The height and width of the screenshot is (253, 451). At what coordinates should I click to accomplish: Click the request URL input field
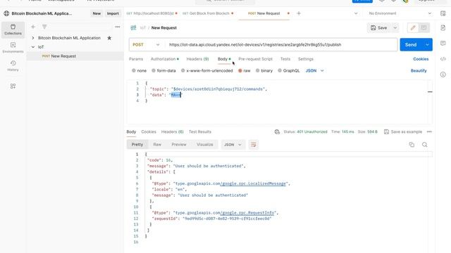(x=281, y=45)
